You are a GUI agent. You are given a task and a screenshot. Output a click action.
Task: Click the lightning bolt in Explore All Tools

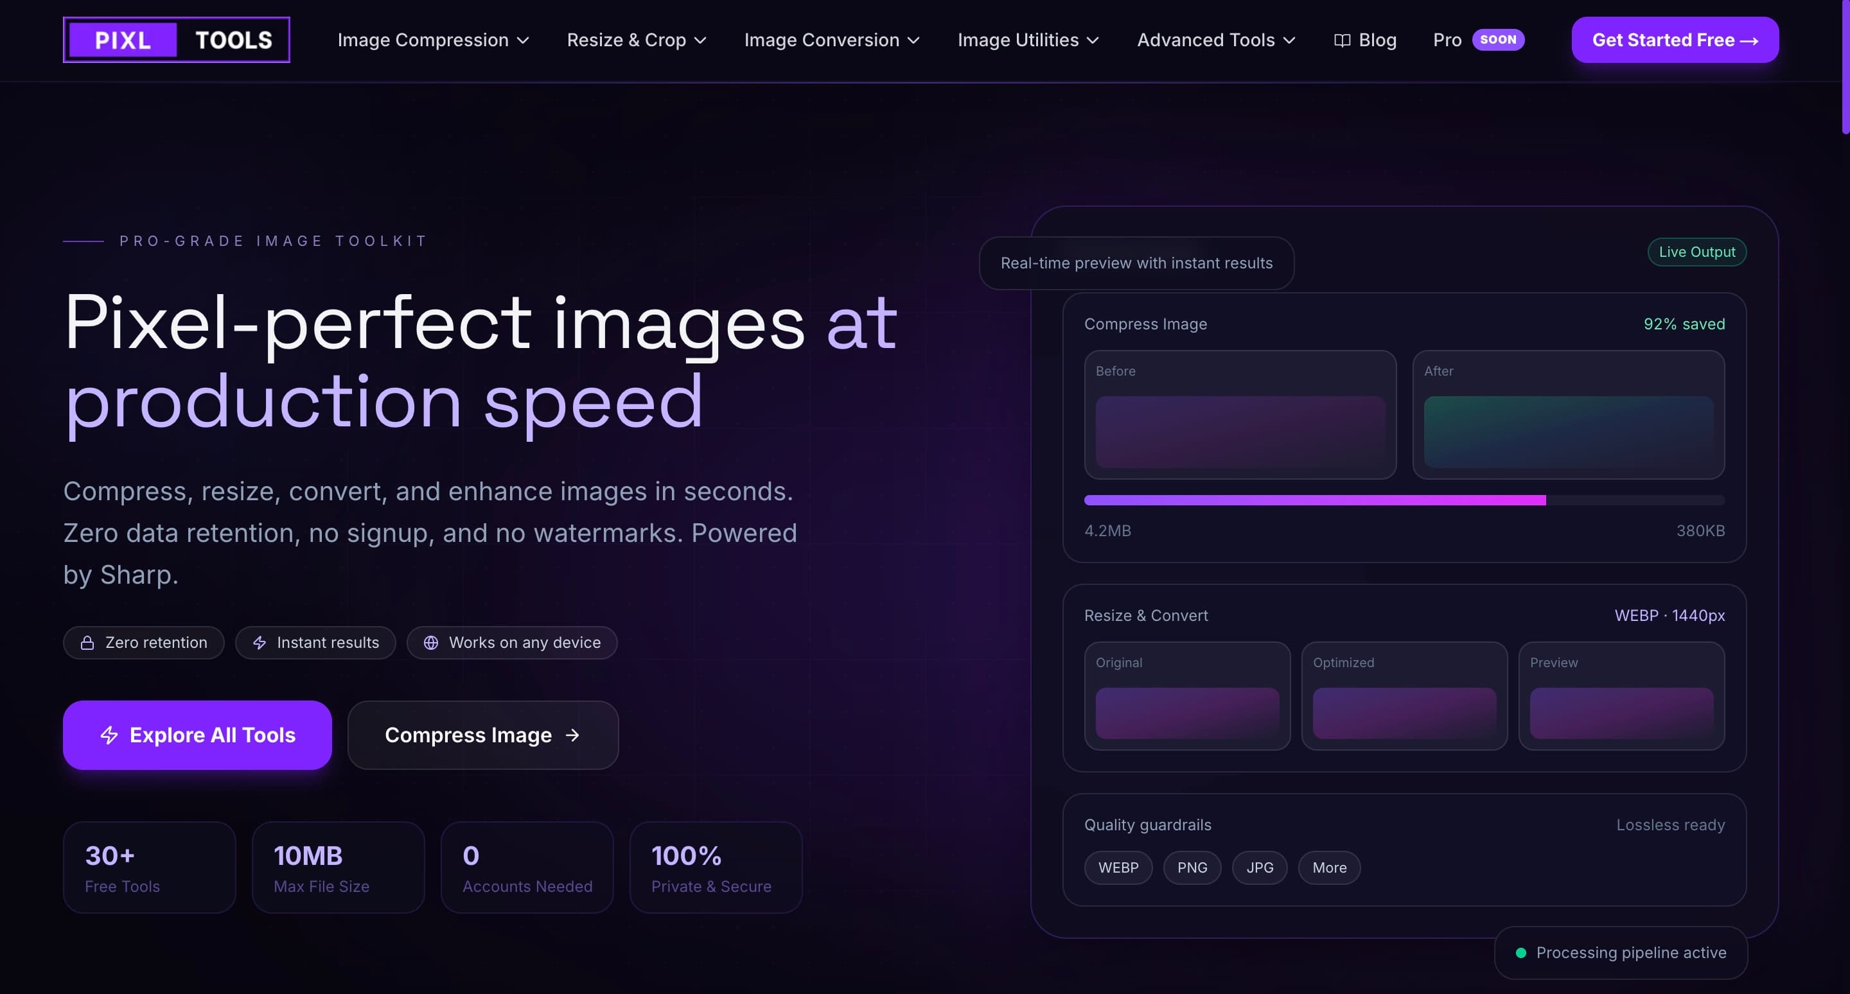pyautogui.click(x=109, y=735)
